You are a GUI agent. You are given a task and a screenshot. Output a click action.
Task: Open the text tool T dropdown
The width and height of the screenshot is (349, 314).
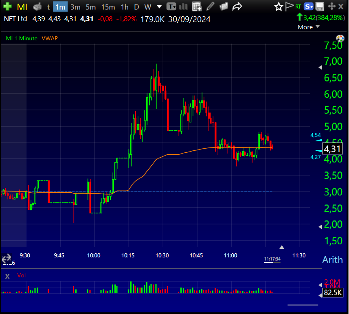(x=171, y=7)
